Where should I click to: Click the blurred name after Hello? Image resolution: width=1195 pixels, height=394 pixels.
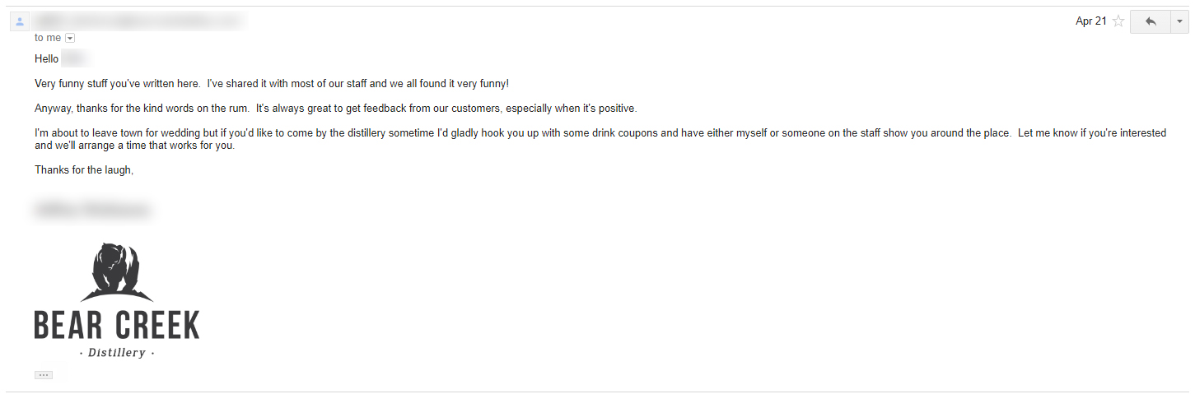tap(74, 59)
